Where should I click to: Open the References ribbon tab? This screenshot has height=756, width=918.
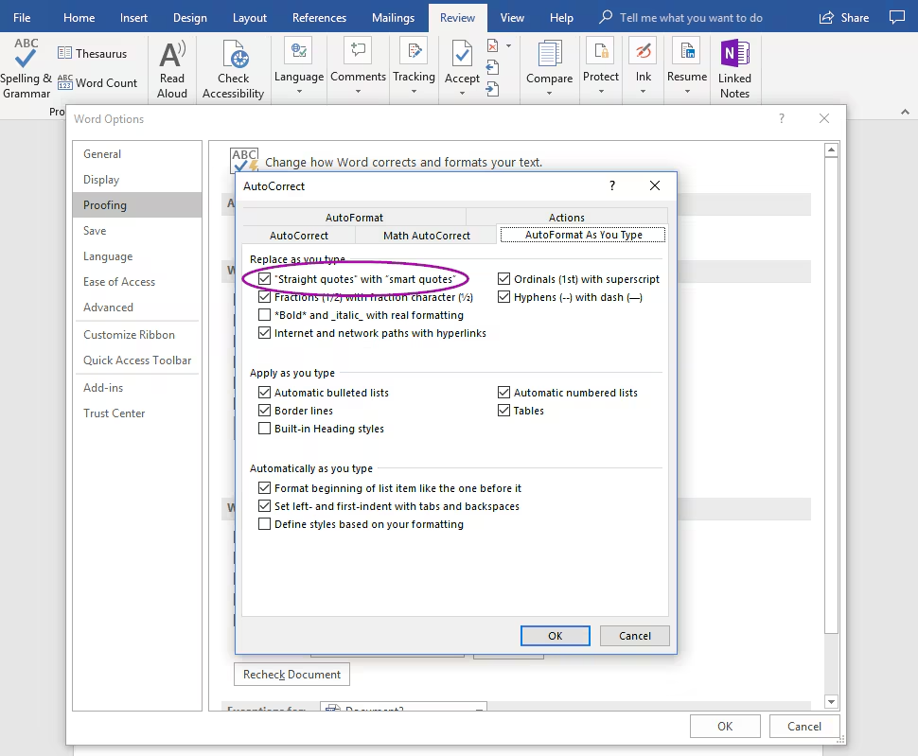point(319,18)
